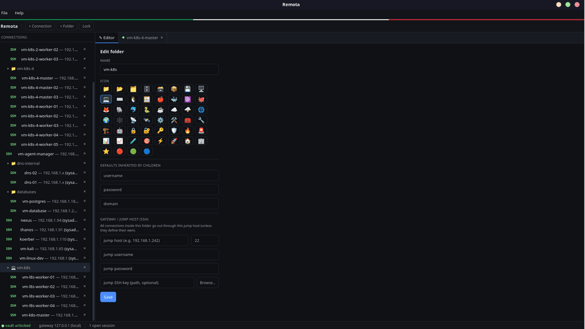This screenshot has width=585, height=329.
Task: Collapse the vm-k8s folder in sidebar
Action: click(8, 268)
